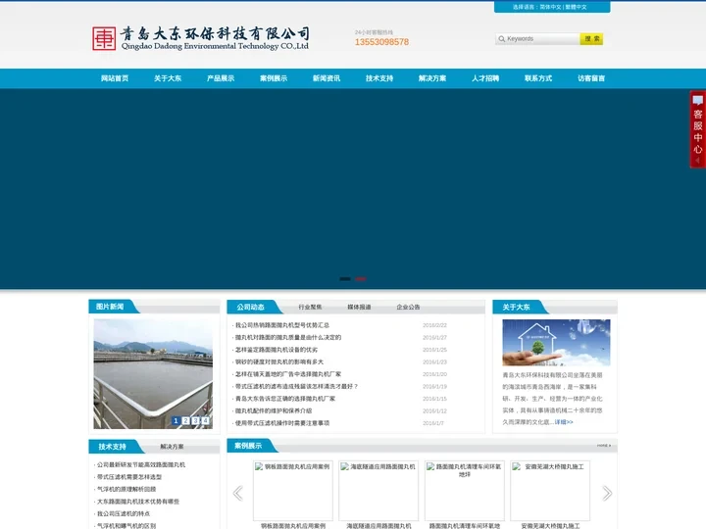Click the house-in-hand image in 关于大东
The width and height of the screenshot is (706, 529).
tap(556, 342)
